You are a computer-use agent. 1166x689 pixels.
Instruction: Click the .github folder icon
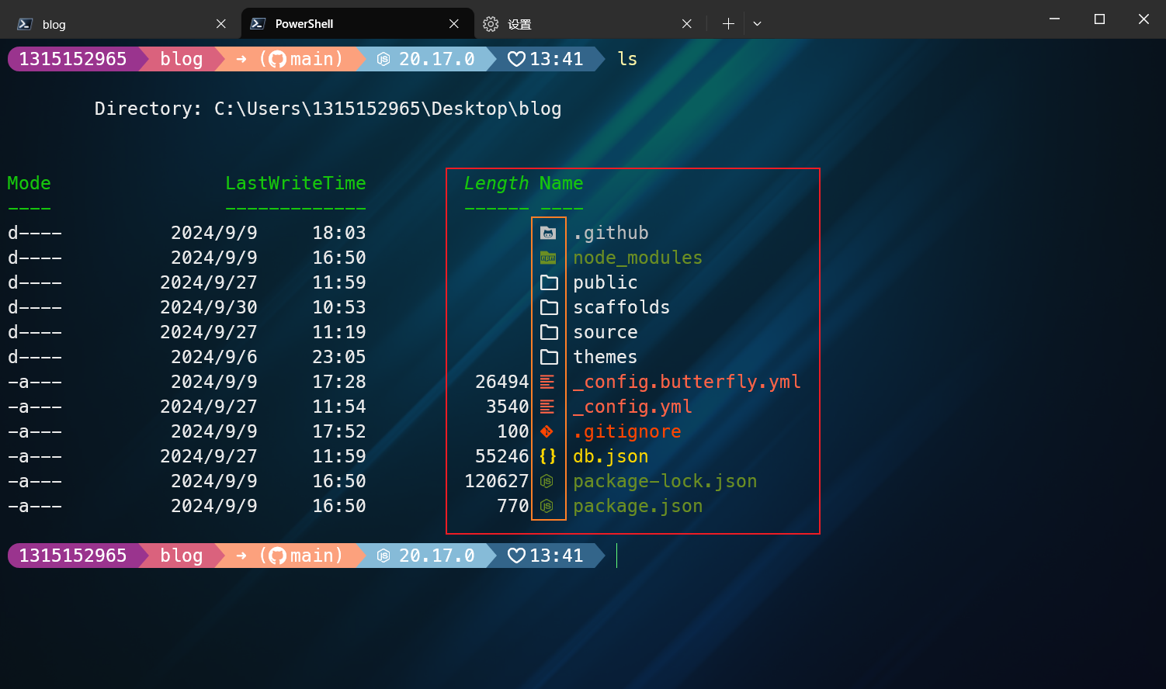point(548,233)
